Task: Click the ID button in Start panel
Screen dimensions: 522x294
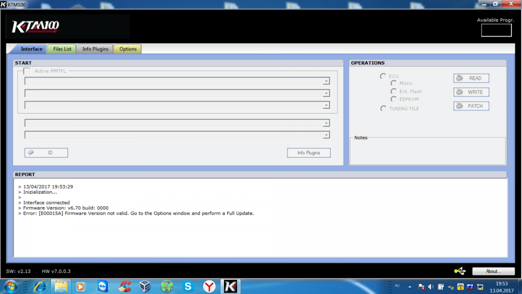Action: (x=46, y=153)
